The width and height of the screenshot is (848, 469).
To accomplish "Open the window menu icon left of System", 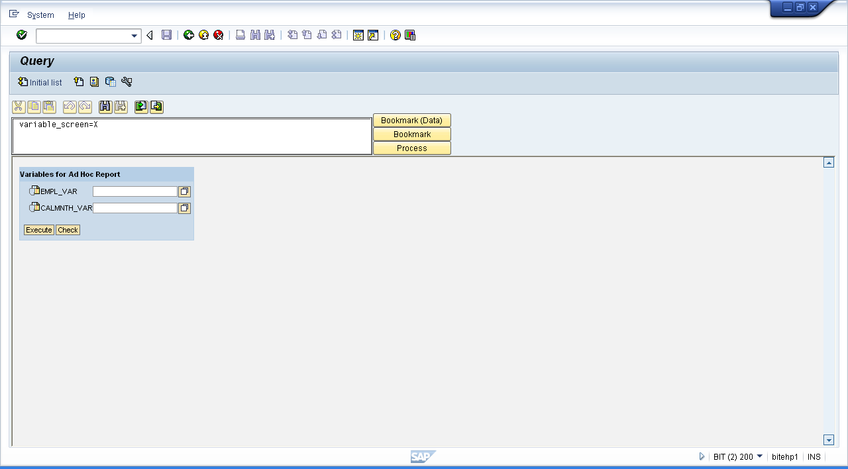I will [14, 14].
